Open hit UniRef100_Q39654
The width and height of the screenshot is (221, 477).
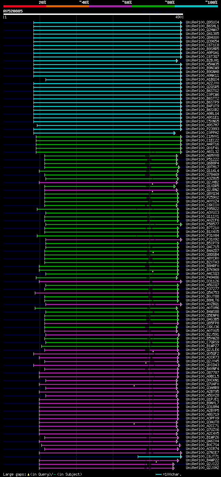pos(202,41)
